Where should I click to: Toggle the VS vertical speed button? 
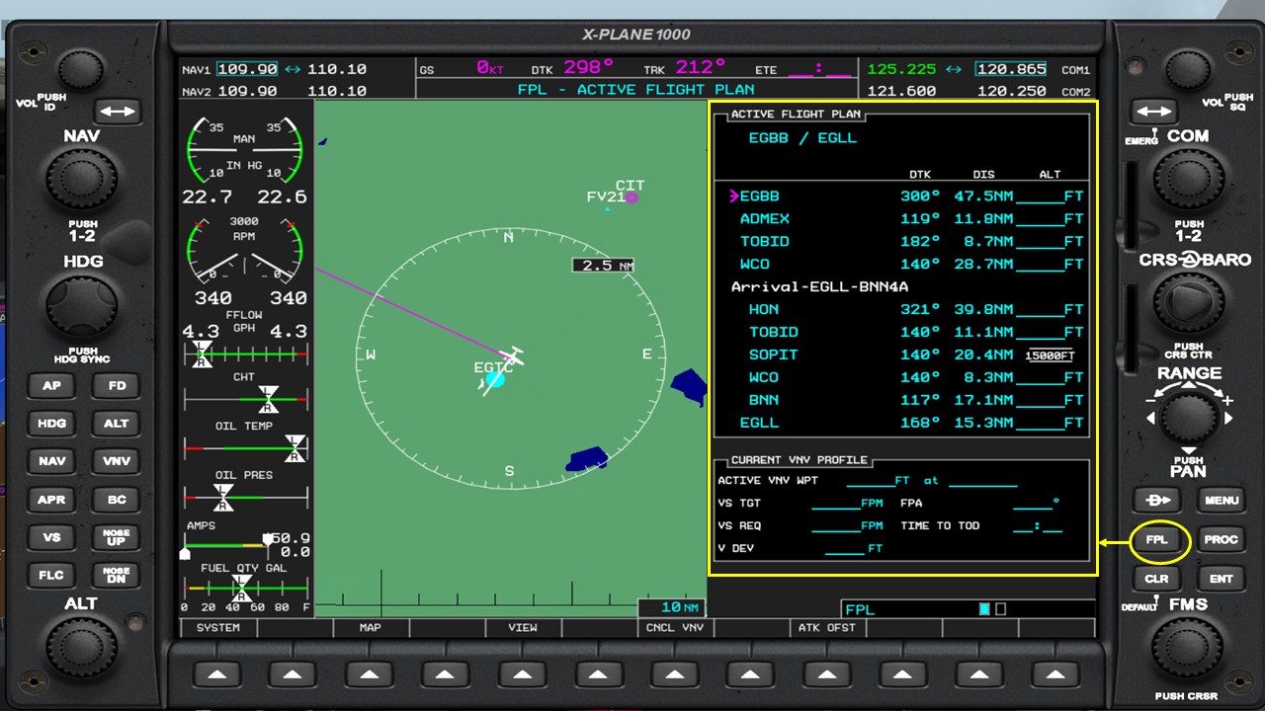(x=51, y=537)
